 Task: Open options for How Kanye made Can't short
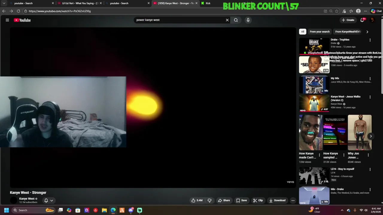pos(319,155)
